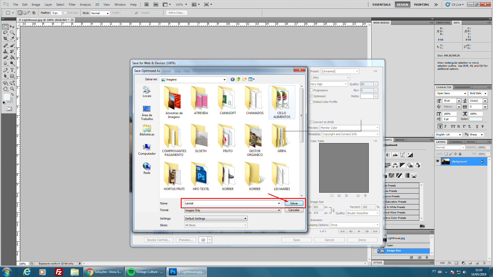Screen dimensions: 493x277
Task: Select the Crop tool
Action: pos(5,38)
